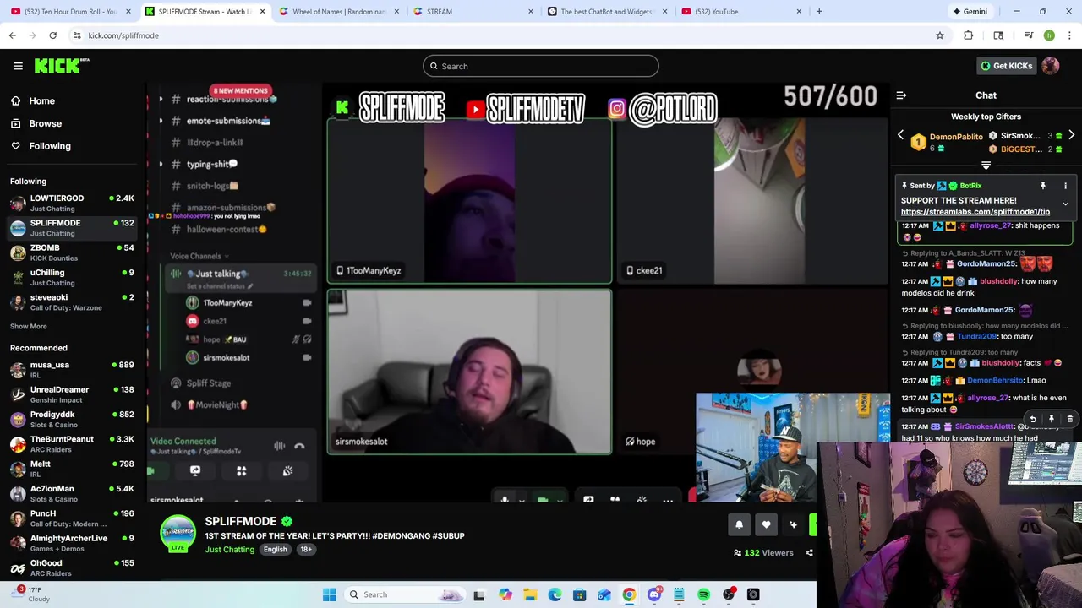Click the heart follow icon for SPLIFFMODE
Image resolution: width=1082 pixels, height=608 pixels.
click(x=766, y=525)
